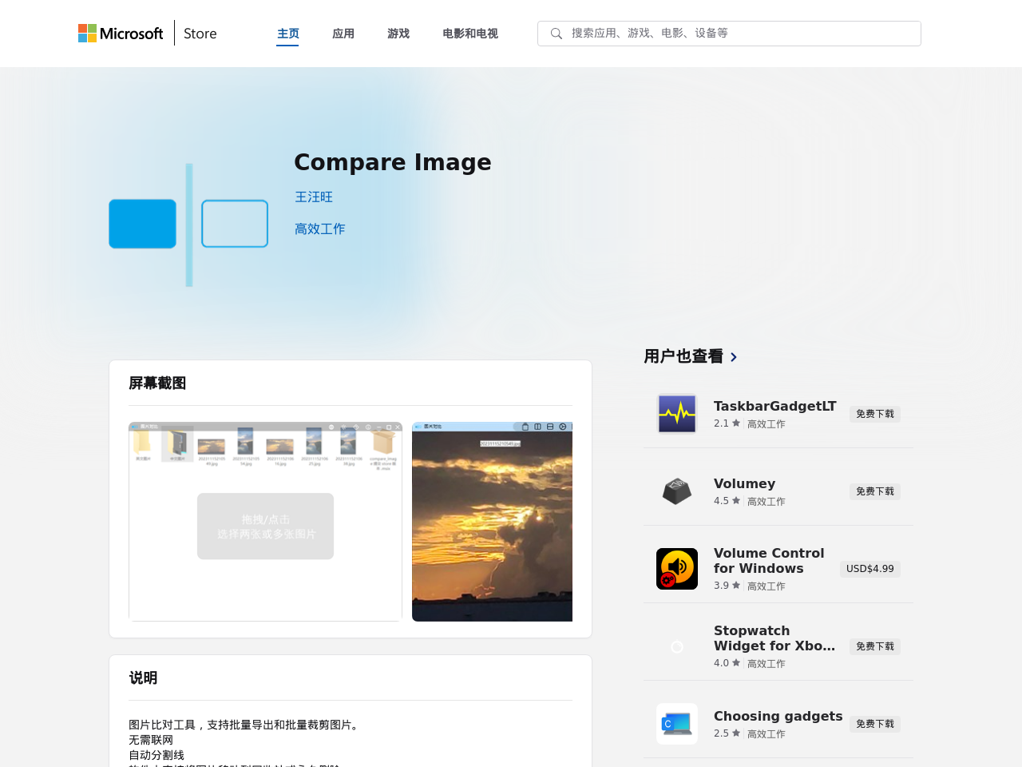Open the first app screenshot thumbnail
The image size is (1022, 767).
266,520
